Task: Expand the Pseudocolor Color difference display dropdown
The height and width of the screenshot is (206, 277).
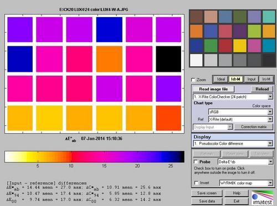Action: tap(233, 144)
